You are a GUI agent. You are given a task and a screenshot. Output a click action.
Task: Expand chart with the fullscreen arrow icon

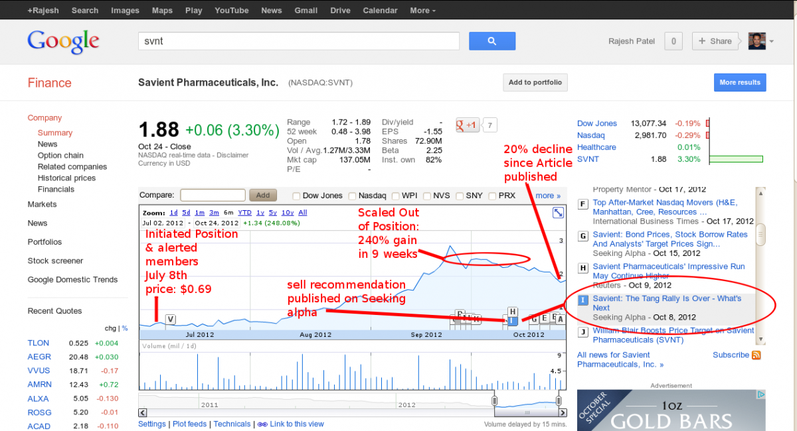click(x=559, y=213)
